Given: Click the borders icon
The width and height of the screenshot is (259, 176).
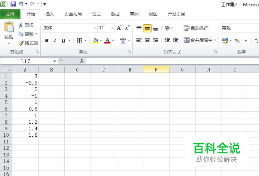Looking at the screenshot, I should click(x=79, y=41).
